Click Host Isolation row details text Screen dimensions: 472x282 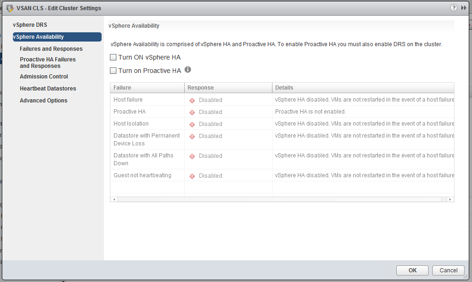(364, 124)
